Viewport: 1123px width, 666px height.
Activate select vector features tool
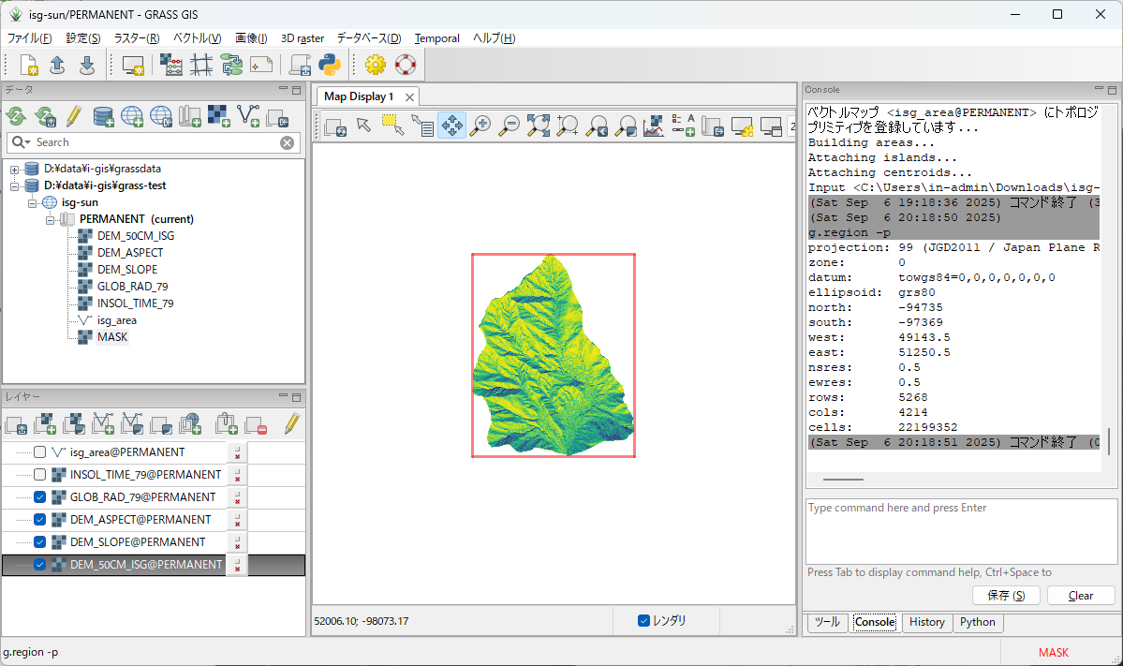coord(392,126)
